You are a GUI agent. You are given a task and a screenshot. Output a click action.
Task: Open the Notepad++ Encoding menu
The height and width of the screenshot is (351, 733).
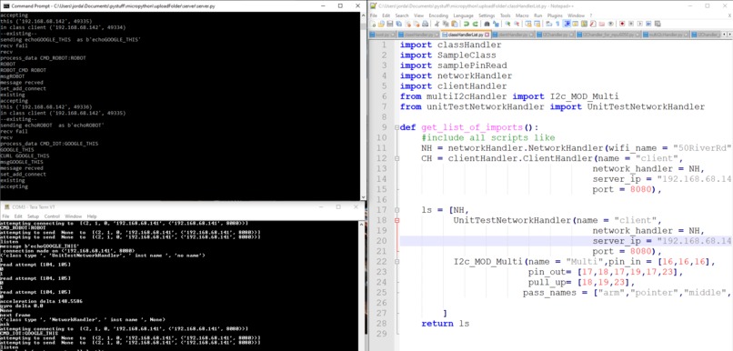(x=438, y=15)
